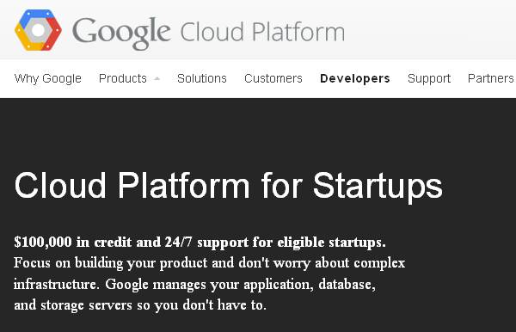Click the Google wordmark in the header
Viewport: 516px width, 332px height.
(121, 33)
